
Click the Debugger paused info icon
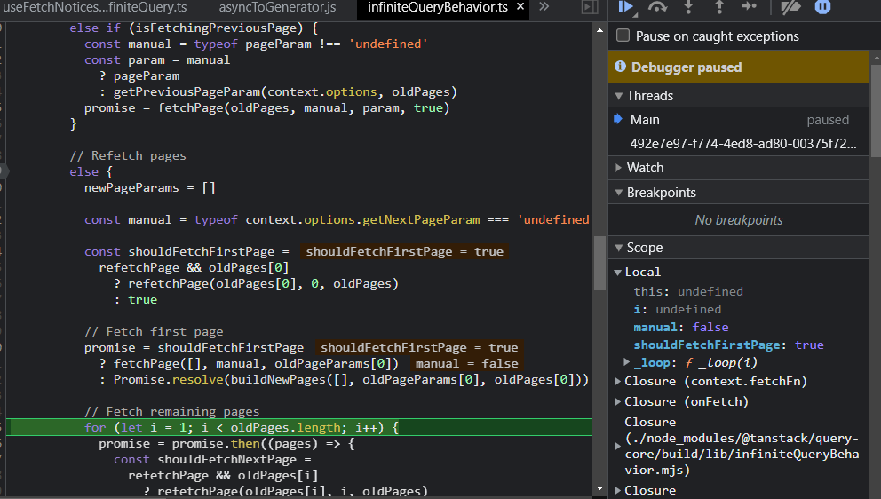[x=620, y=67]
